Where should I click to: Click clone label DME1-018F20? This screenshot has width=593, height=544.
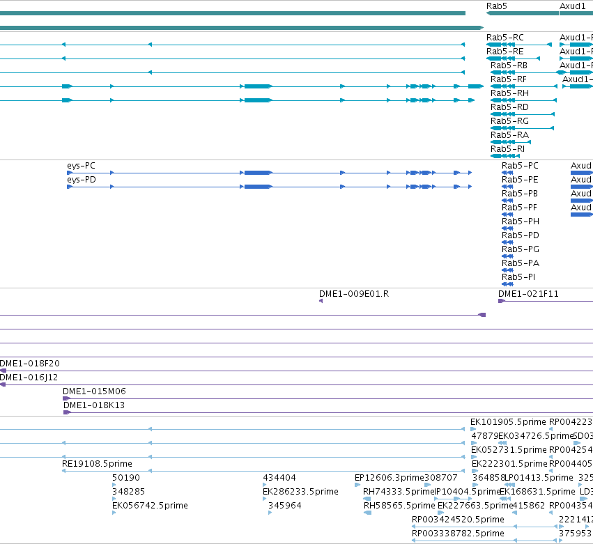pyautogui.click(x=30, y=364)
